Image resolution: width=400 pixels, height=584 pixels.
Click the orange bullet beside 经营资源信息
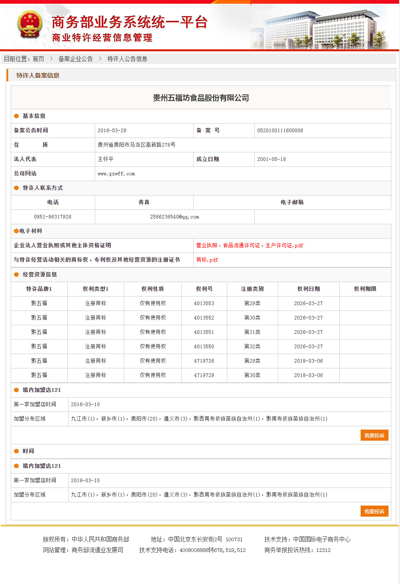point(16,275)
